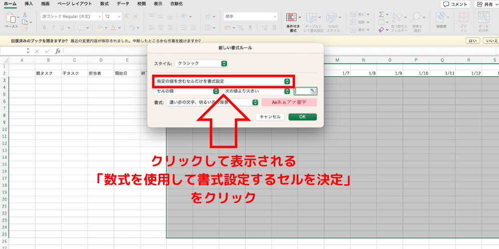The width and height of the screenshot is (499, 249).
Task: Click the コメント button
Action: click(456, 4)
